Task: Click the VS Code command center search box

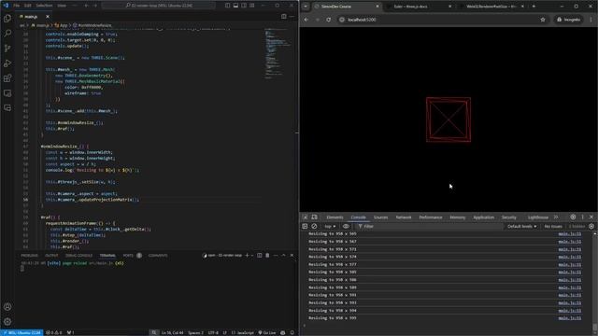Action: [x=158, y=6]
